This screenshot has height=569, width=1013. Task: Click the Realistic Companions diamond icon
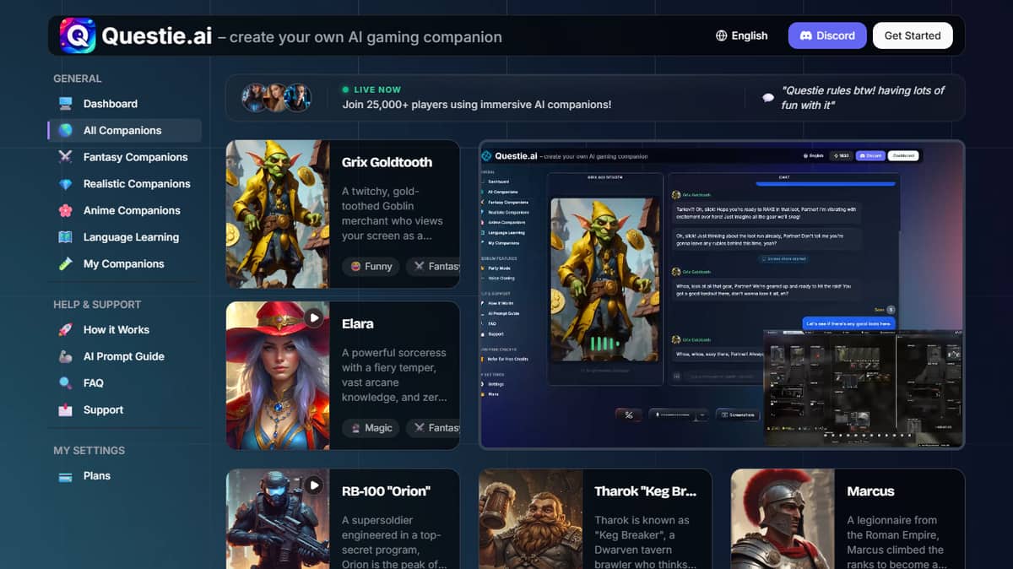click(65, 184)
